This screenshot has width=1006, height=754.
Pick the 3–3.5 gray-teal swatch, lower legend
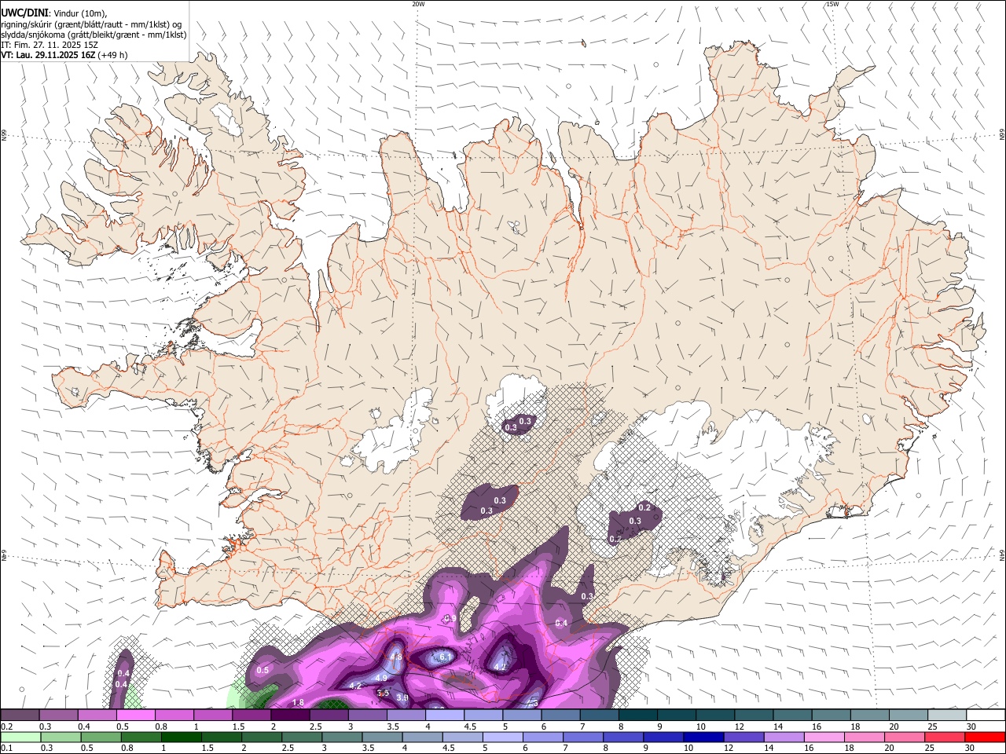pos(342,737)
